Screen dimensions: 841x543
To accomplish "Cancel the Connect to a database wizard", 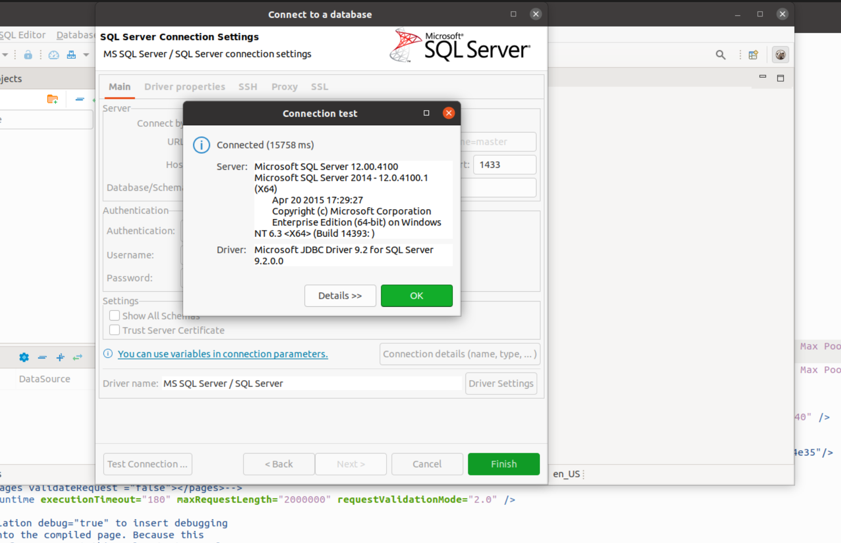I will [x=427, y=464].
